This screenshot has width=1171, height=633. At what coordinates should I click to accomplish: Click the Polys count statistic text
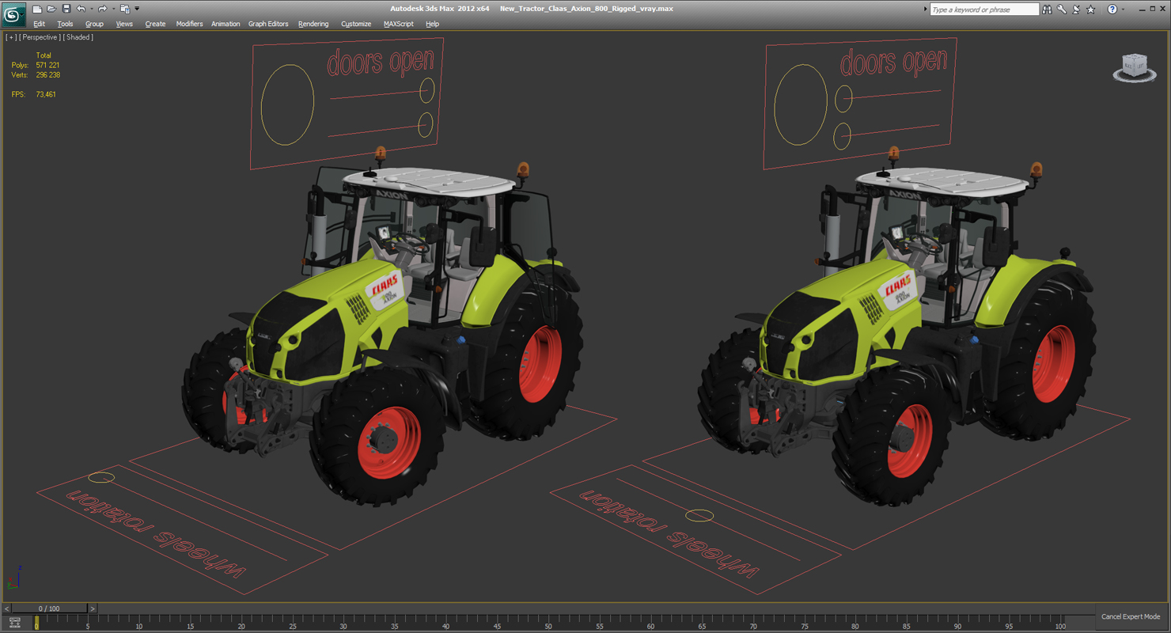36,65
